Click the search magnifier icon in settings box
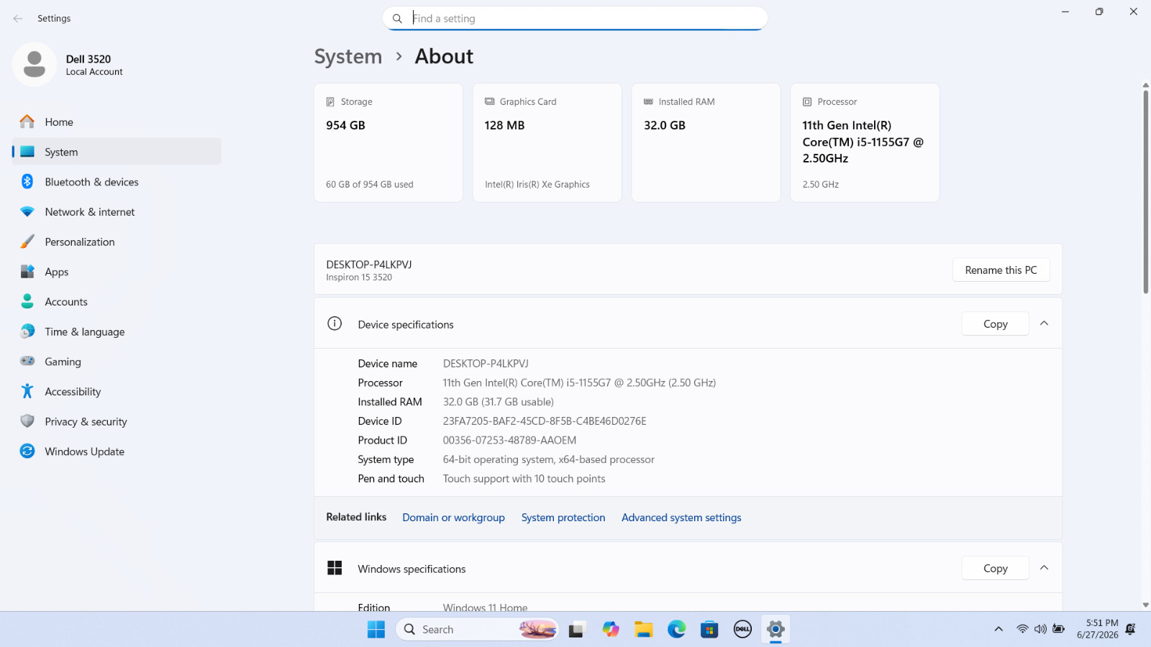The height and width of the screenshot is (647, 1151). click(397, 19)
